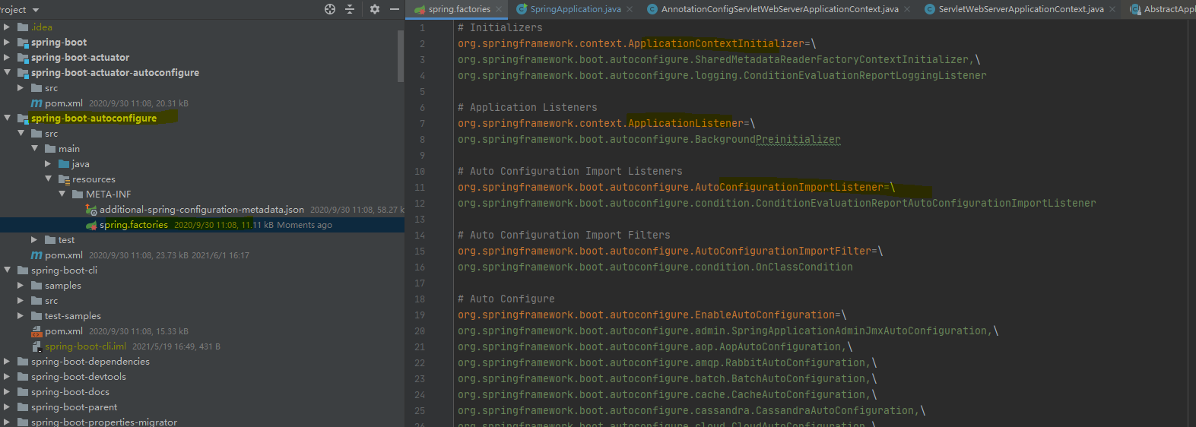Click the pom.xml icon under spring-boot-cli
Screen dimensions: 1196x427
[x=36, y=331]
